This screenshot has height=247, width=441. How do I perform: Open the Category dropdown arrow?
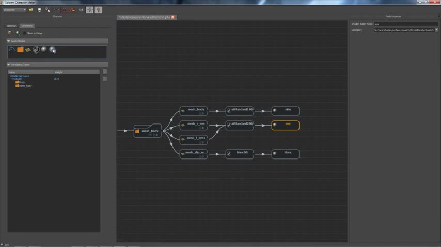click(x=436, y=30)
